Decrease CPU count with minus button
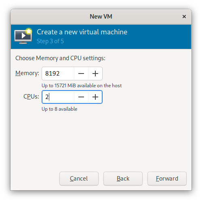This screenshot has height=202, width=202. [81, 97]
